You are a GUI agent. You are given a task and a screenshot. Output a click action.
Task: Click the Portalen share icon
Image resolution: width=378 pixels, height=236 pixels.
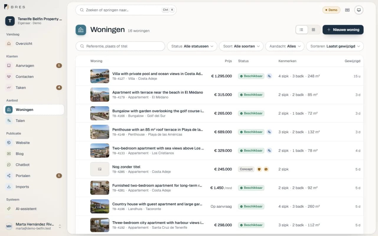(x=9, y=176)
